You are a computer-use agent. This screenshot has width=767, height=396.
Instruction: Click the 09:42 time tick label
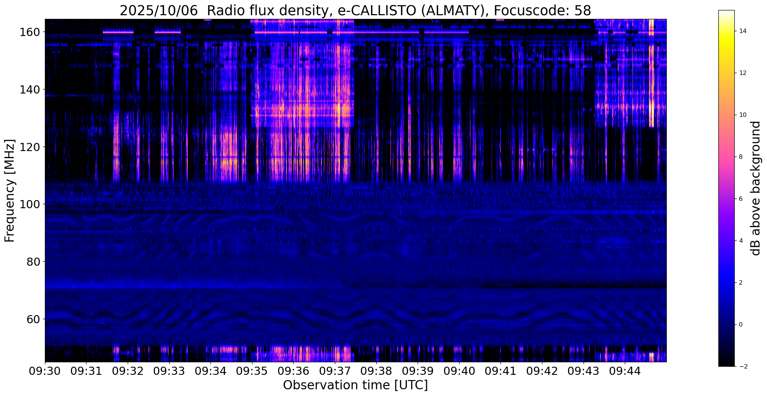(542, 371)
